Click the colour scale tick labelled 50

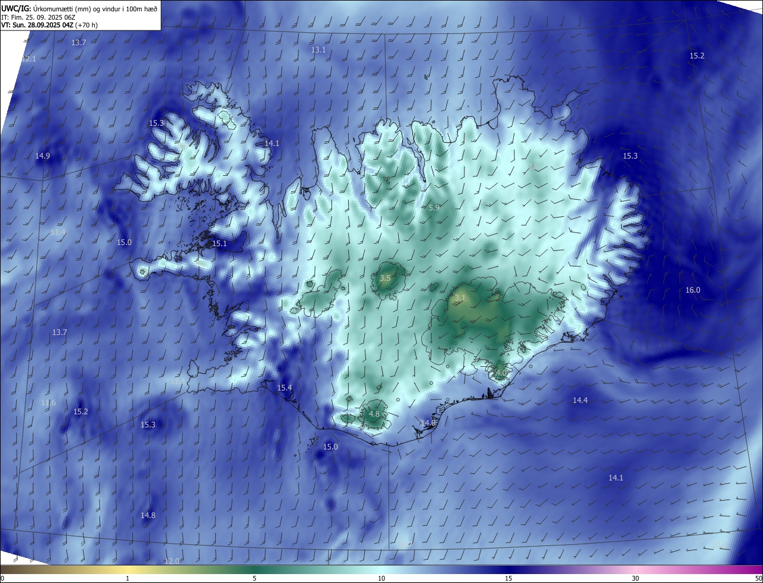(x=758, y=578)
